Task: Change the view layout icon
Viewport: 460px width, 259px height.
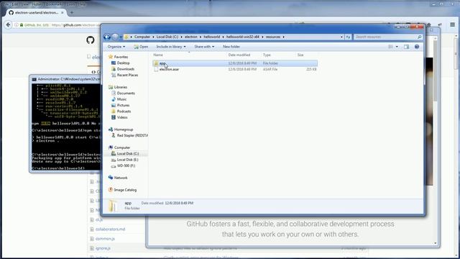Action: 390,47
